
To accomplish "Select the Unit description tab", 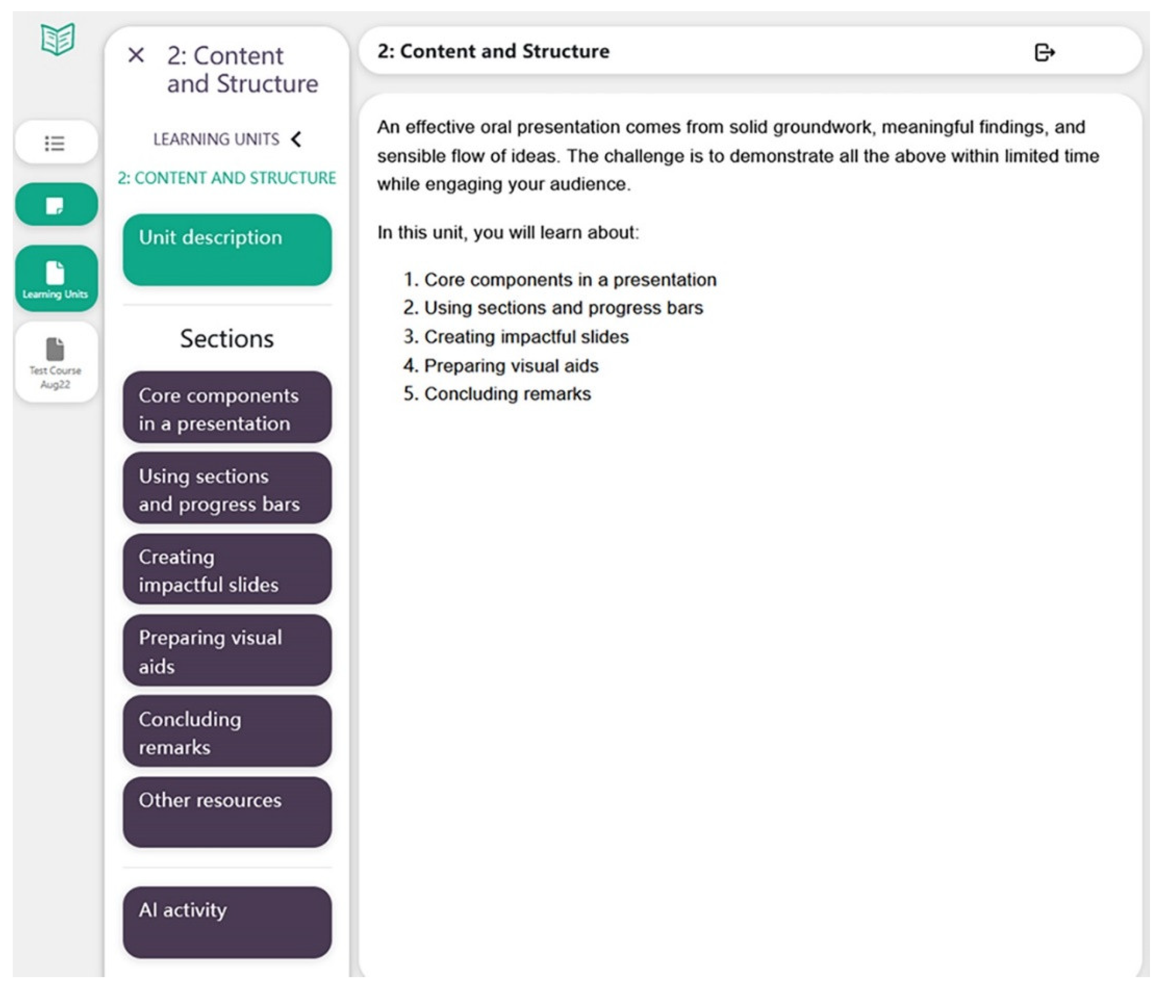I will click(x=227, y=250).
